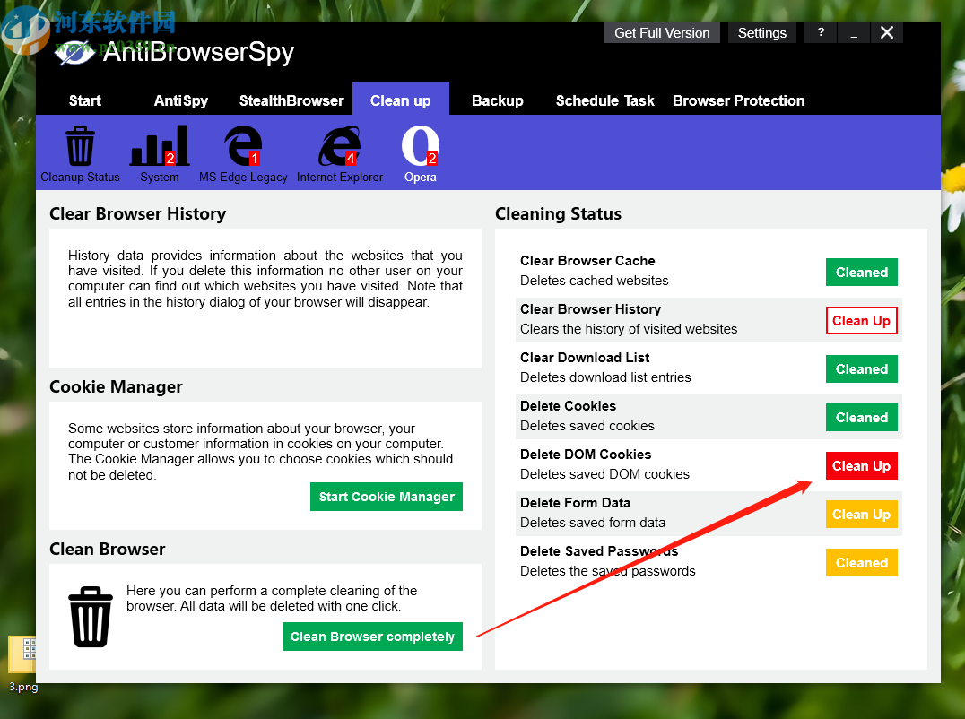This screenshot has height=719, width=965.
Task: Open the Settings menu
Action: (761, 32)
